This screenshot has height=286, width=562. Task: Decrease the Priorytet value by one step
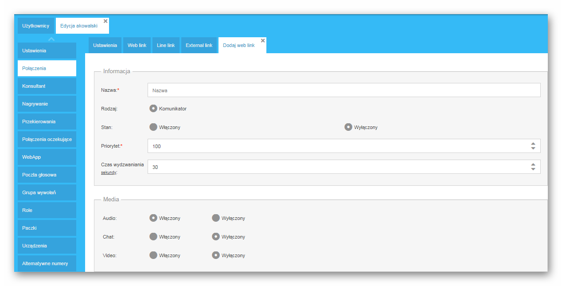tap(533, 148)
